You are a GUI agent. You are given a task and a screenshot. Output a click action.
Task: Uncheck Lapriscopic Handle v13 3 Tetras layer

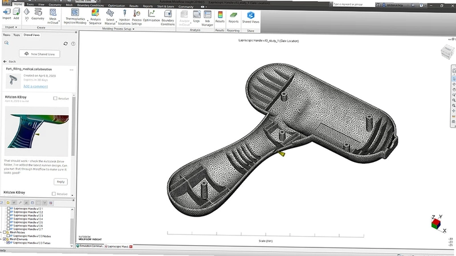pyautogui.click(x=8, y=243)
